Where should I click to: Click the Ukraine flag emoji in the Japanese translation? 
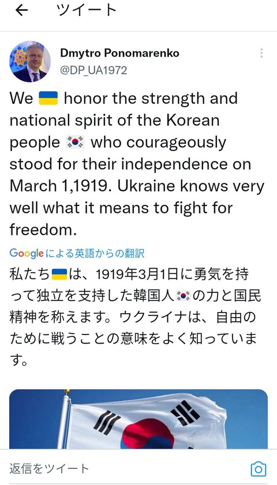59,275
